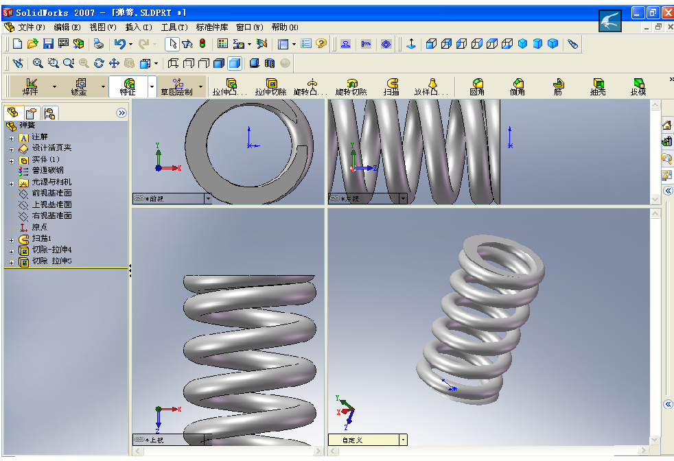The width and height of the screenshot is (674, 461).
Task: Click the Options list icon beside Help
Action: coord(306,44)
